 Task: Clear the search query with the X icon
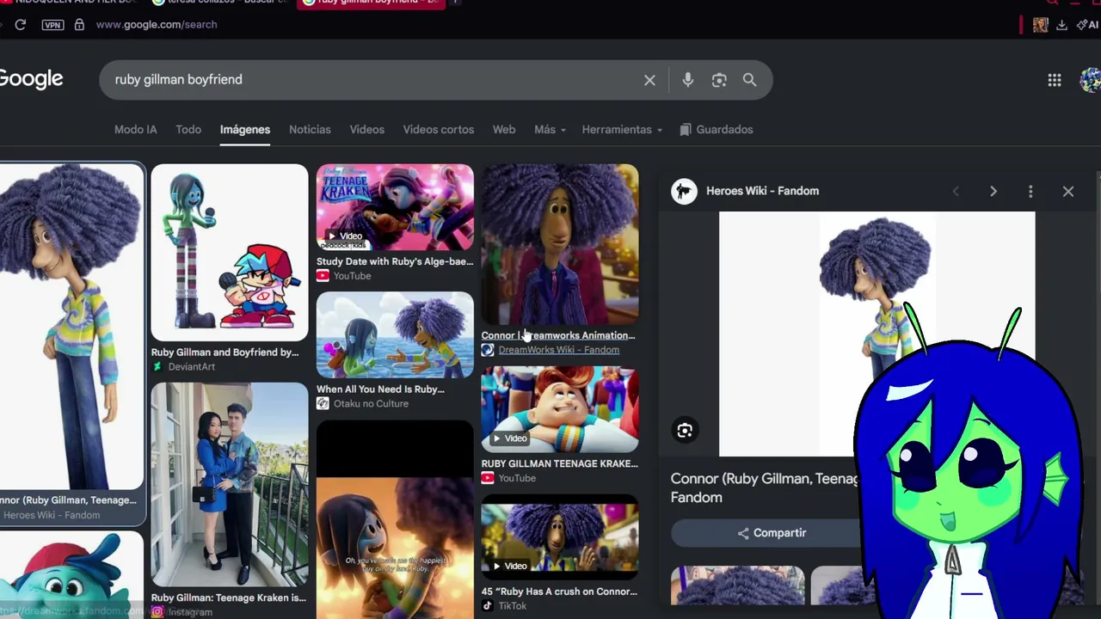point(649,80)
